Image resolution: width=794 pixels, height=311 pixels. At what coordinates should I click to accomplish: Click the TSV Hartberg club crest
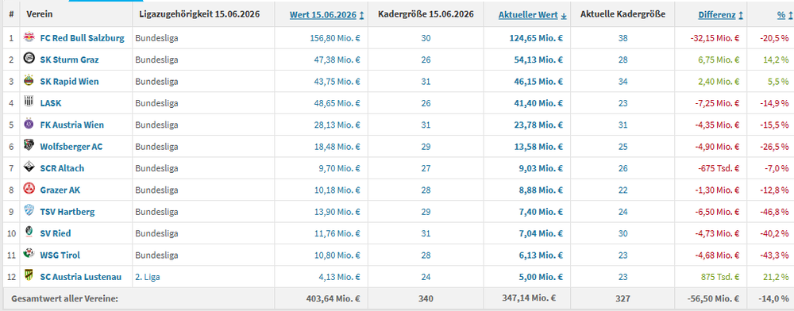29,211
